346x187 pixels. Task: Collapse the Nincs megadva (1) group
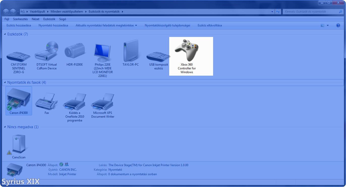click(5, 127)
